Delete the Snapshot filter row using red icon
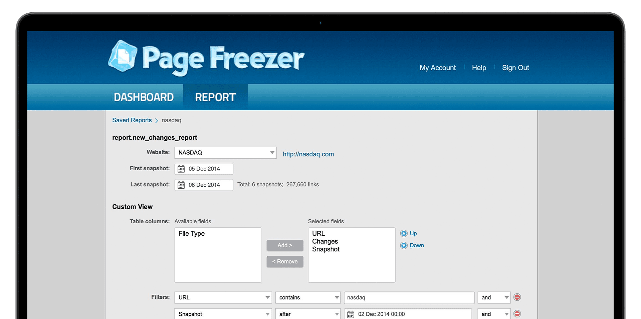The width and height of the screenshot is (641, 319). [x=517, y=314]
